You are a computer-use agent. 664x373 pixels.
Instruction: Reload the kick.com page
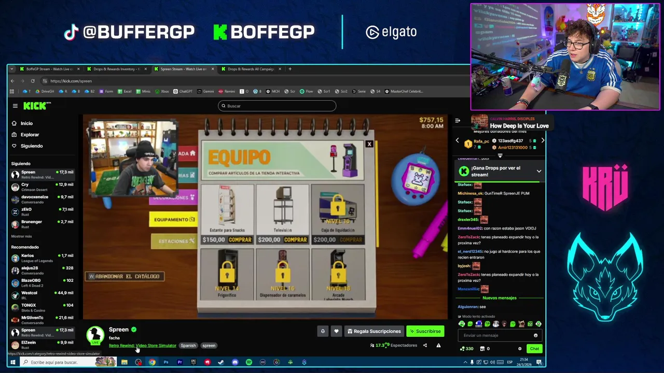tap(33, 81)
